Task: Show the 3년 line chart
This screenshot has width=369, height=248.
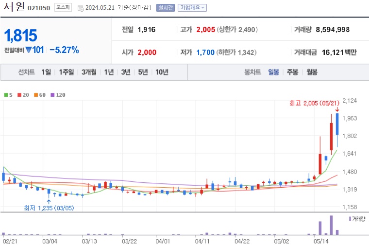Action: [126, 72]
